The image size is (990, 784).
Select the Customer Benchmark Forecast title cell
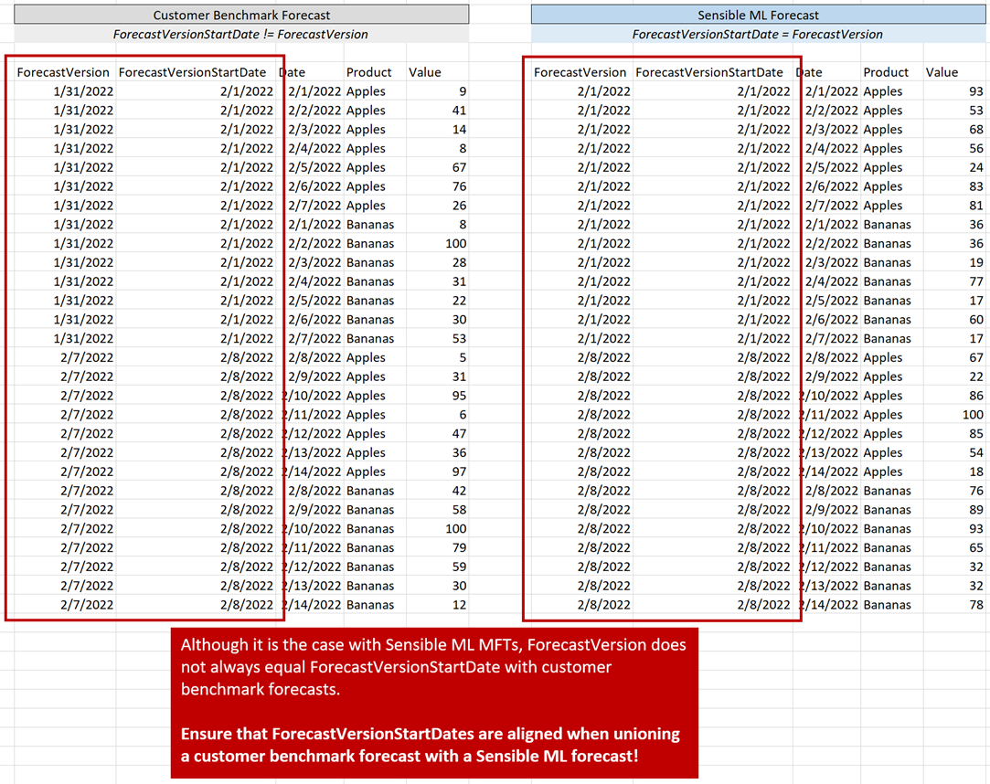(241, 15)
